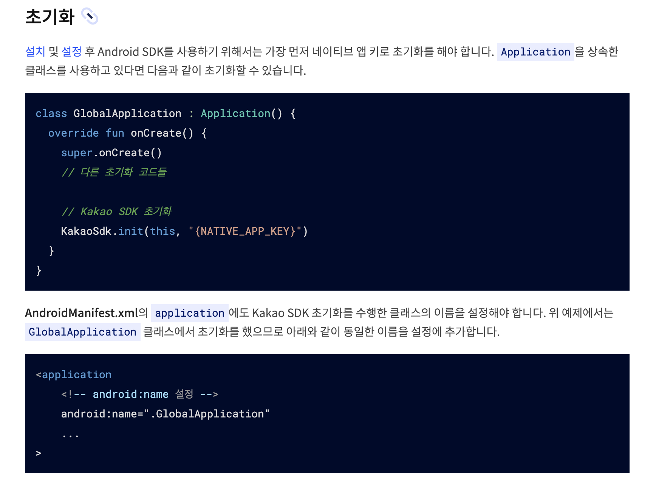The height and width of the screenshot is (502, 656).
Task: Click the inline code 'Application' in the first paragraph
Action: 535,52
